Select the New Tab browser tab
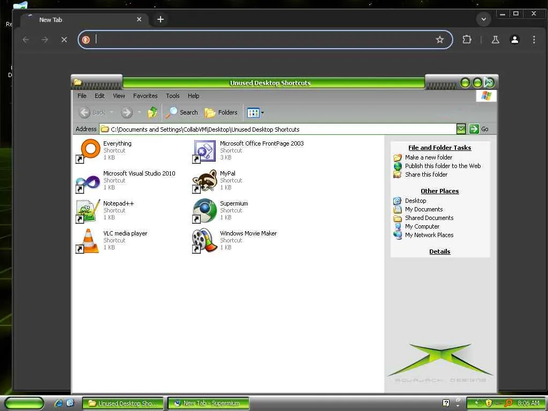The height and width of the screenshot is (411, 548). pyautogui.click(x=84, y=20)
